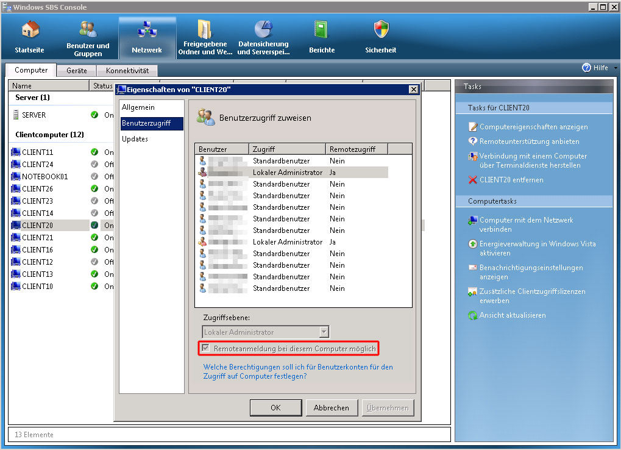Open the Startseite home icon
The width and height of the screenshot is (621, 450).
[x=30, y=30]
